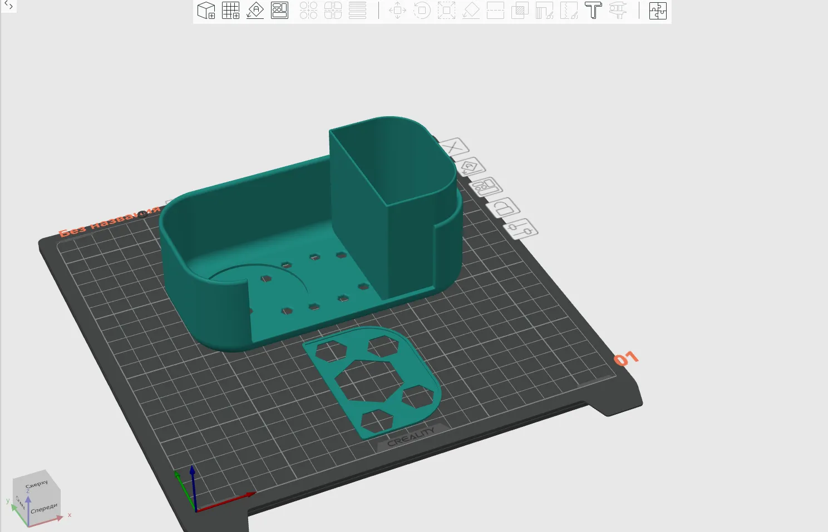Remove plate contents with X icon
Image resolution: width=828 pixels, height=532 pixels.
[454, 147]
